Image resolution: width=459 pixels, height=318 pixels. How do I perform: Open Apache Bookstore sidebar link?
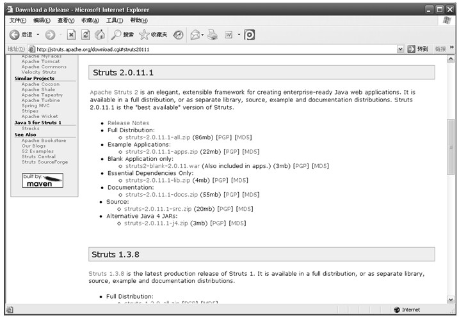pyautogui.click(x=44, y=140)
